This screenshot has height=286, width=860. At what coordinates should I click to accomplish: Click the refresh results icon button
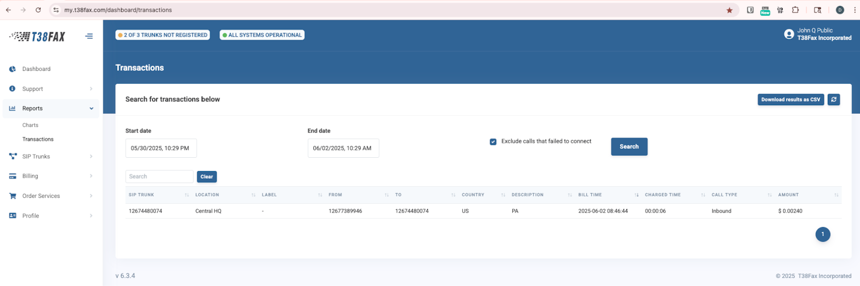[834, 100]
